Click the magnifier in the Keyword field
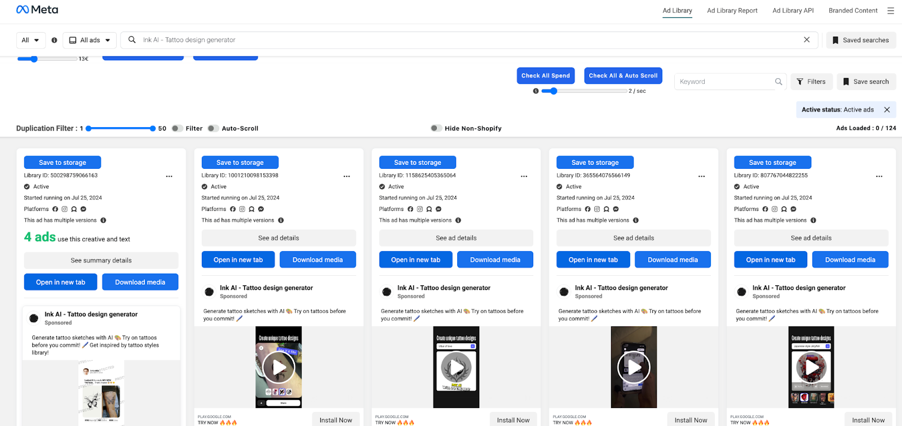The width and height of the screenshot is (902, 426). pyautogui.click(x=779, y=82)
